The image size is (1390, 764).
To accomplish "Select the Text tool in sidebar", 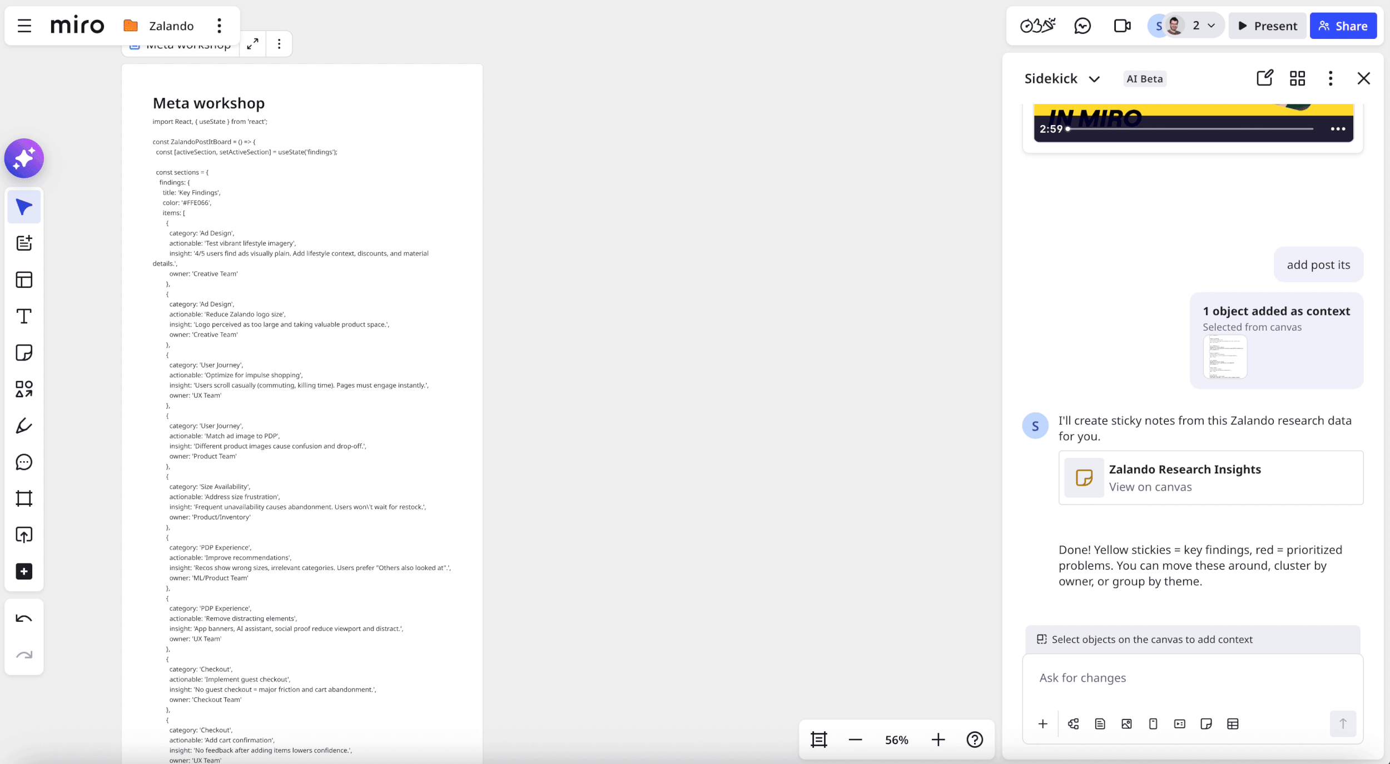I will tap(24, 316).
